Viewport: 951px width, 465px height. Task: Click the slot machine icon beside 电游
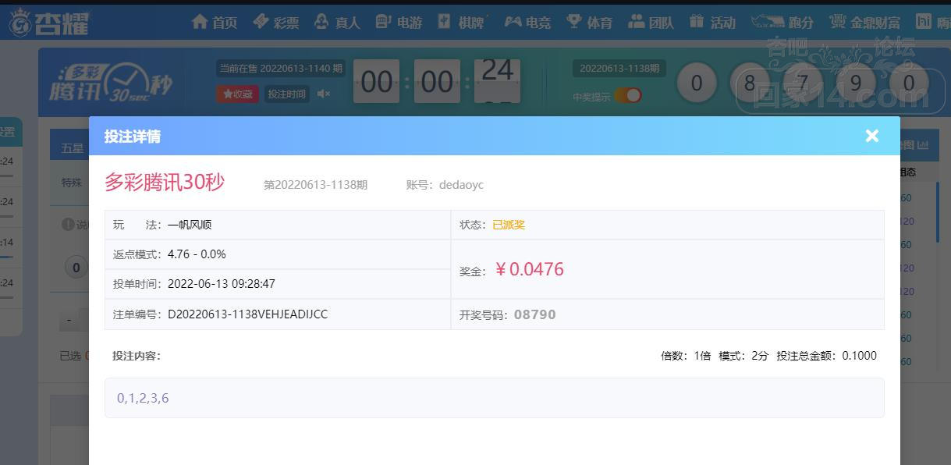(383, 21)
